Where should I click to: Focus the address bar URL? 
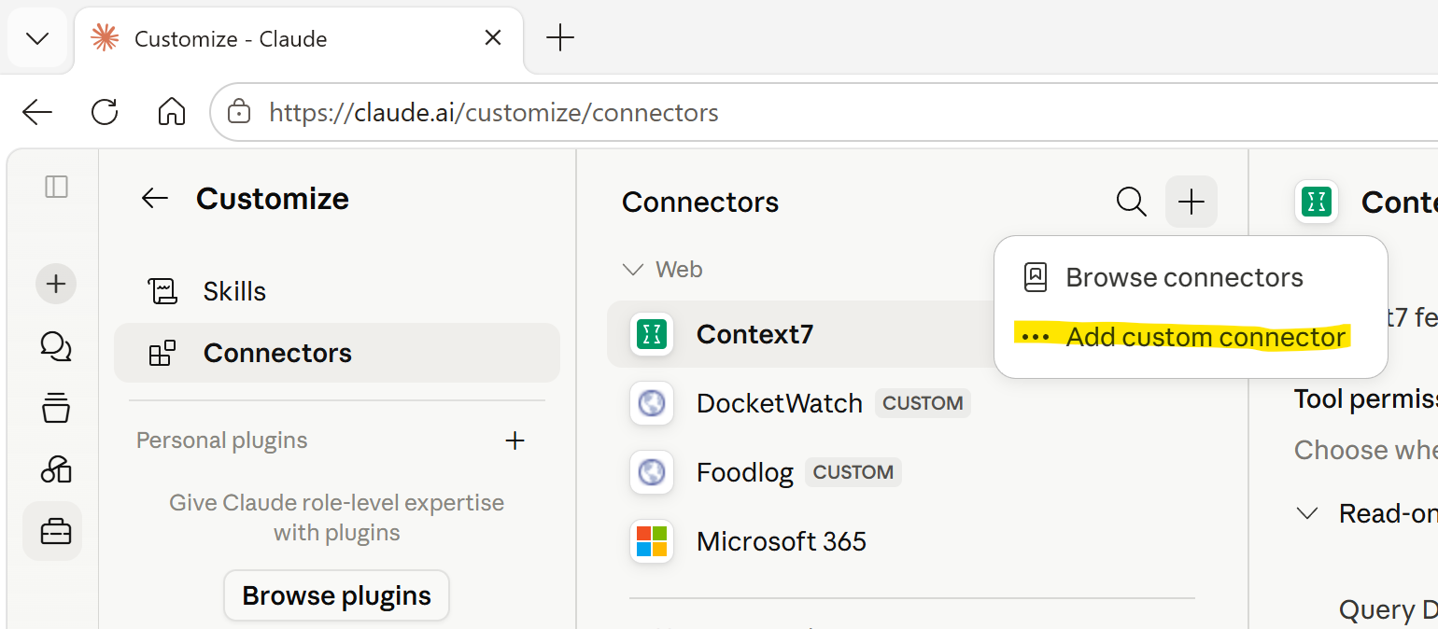pos(494,113)
